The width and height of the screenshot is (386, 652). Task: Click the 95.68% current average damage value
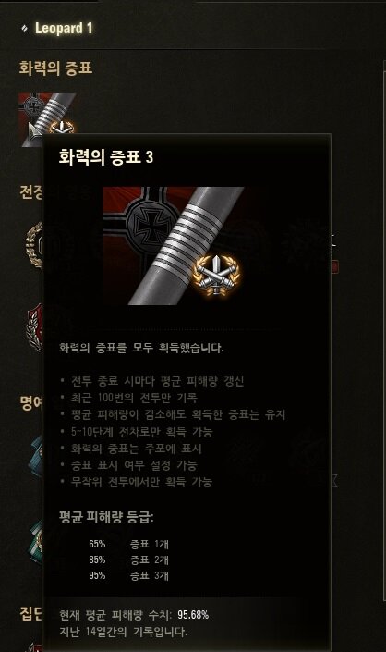[193, 615]
